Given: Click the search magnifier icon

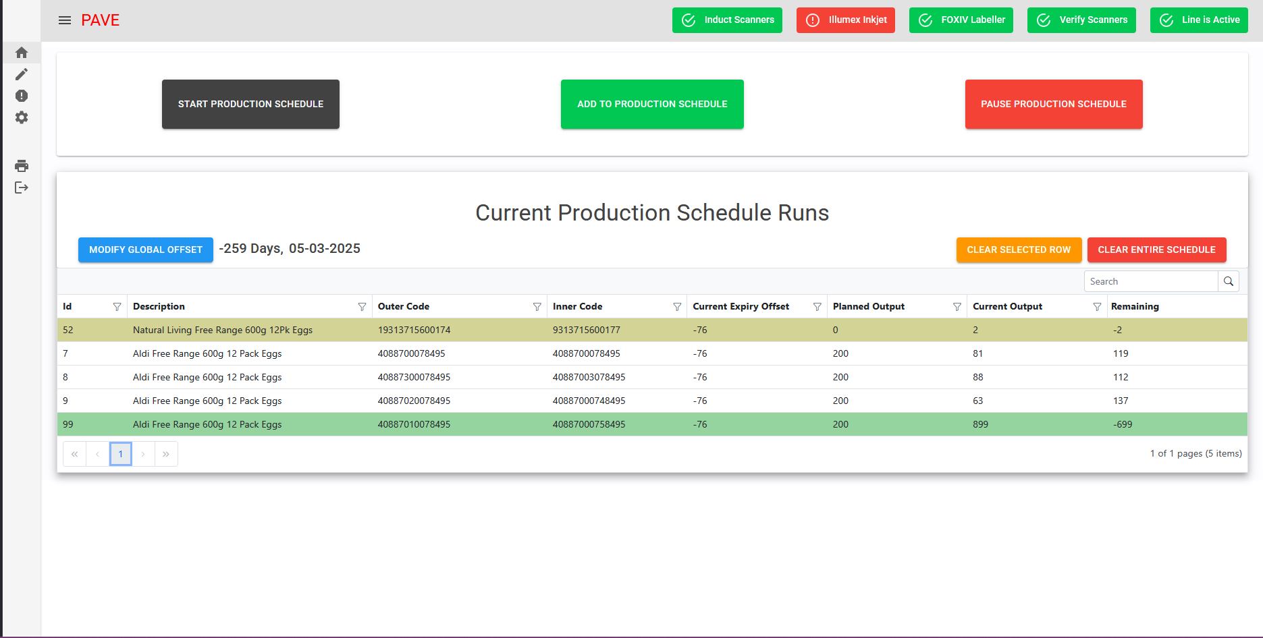Looking at the screenshot, I should click(x=1229, y=281).
